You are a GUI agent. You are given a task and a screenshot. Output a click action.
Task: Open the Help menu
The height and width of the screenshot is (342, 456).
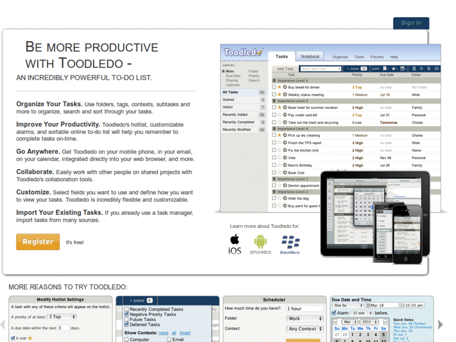point(394,57)
